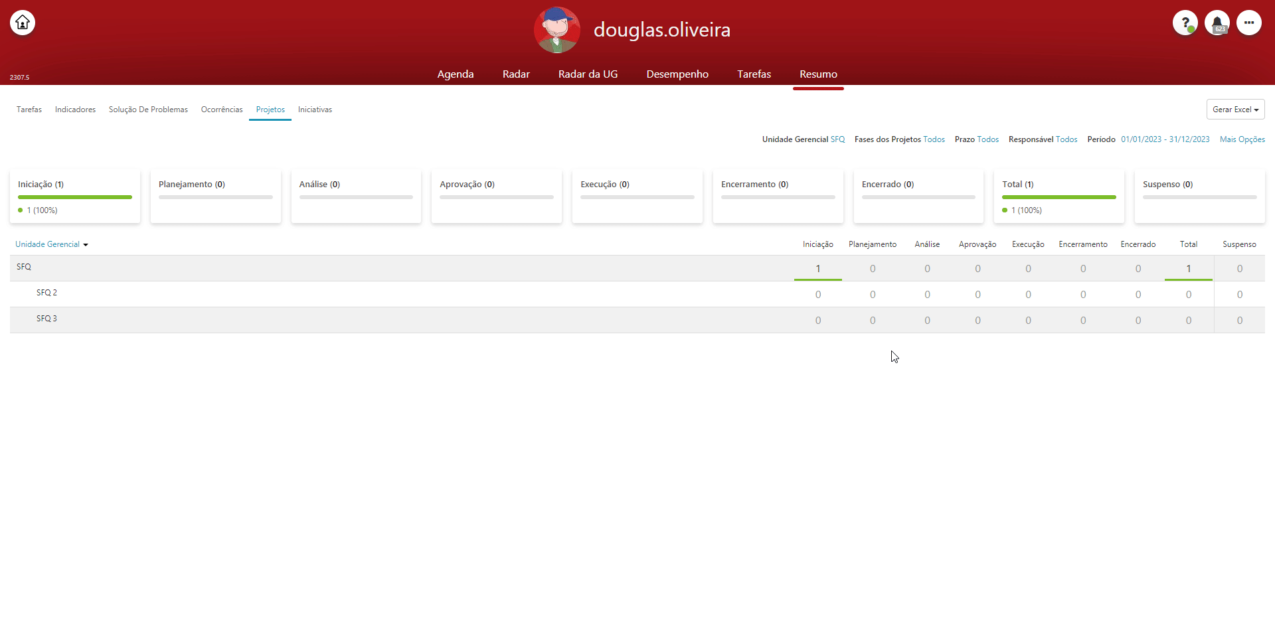Click the SFQ 2 row label

(46, 293)
